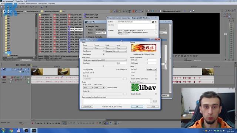
Task: Click the Extra command line text box
Action: 116,101
